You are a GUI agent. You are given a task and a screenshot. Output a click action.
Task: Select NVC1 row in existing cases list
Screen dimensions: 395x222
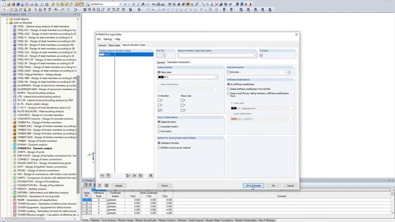tap(126, 54)
